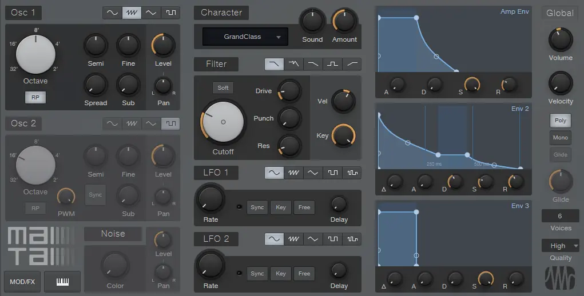Select sine waveform for Osc 1
This screenshot has width=584, height=296.
click(112, 13)
